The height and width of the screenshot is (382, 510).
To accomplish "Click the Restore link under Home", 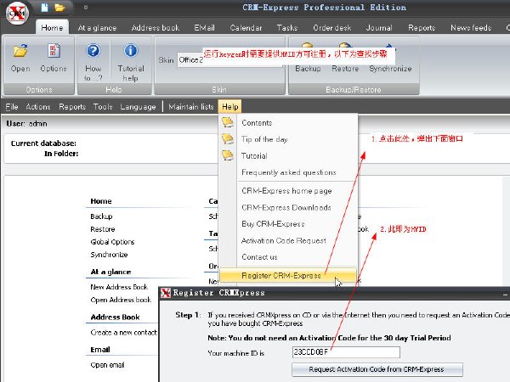I will (103, 229).
